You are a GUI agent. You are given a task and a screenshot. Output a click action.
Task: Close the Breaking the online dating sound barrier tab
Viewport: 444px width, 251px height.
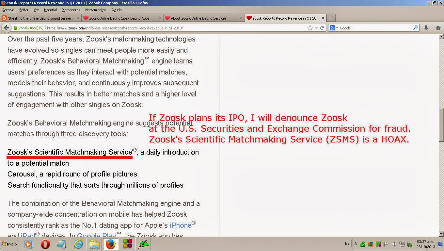(78, 18)
